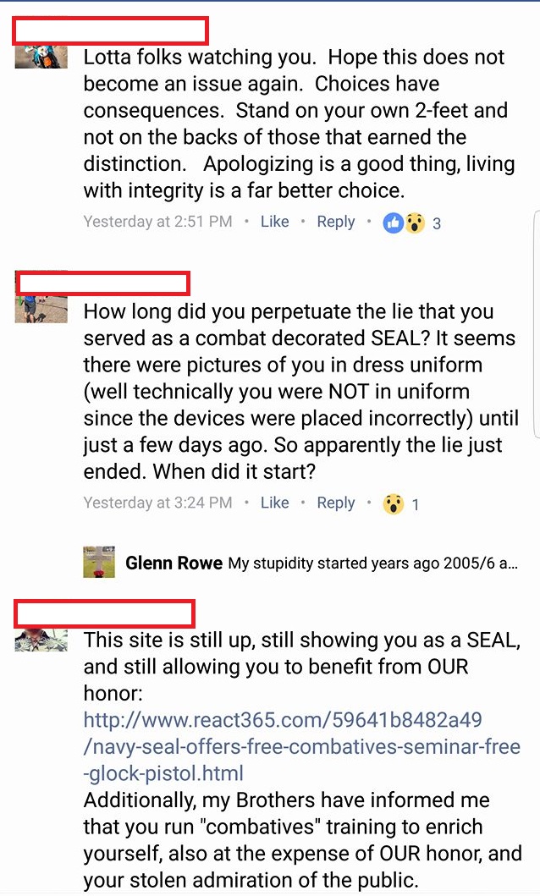Like the 'Lotta folks watching you' comment
This screenshot has width=540, height=896.
click(x=275, y=222)
